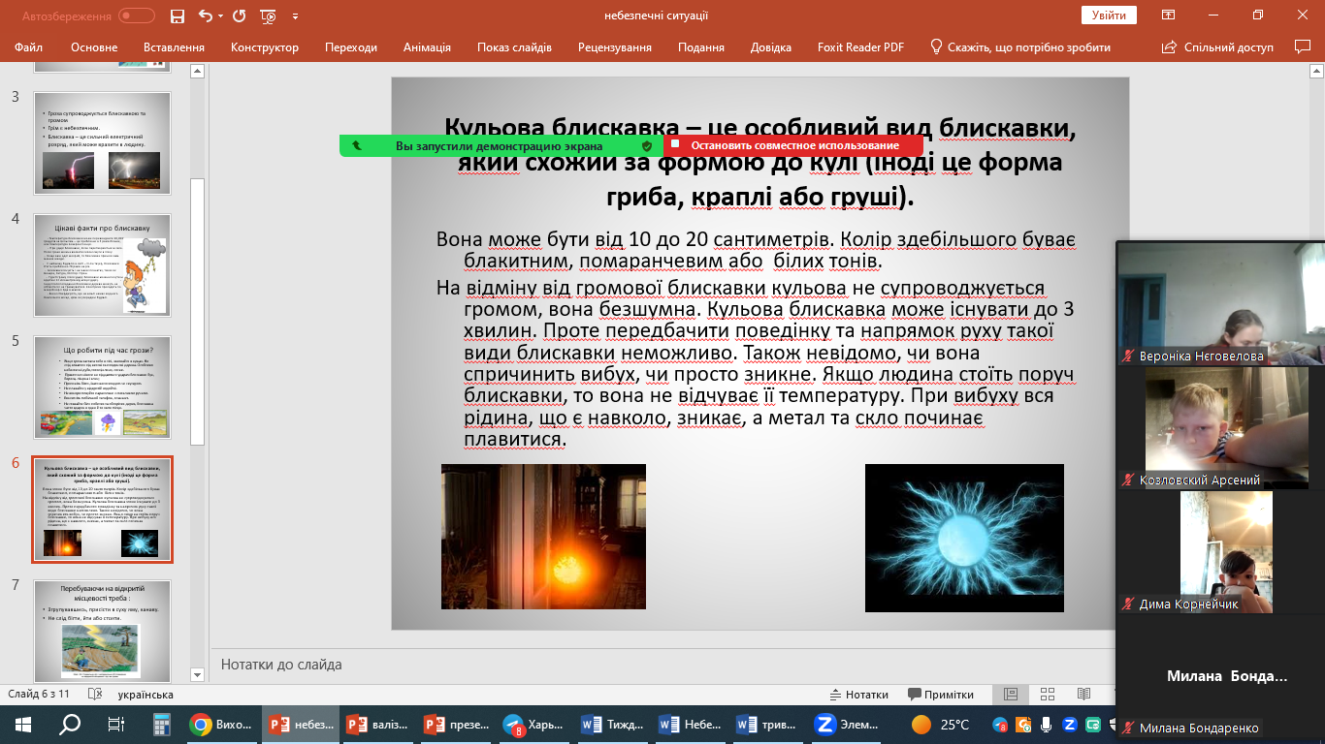The height and width of the screenshot is (744, 1325).
Task: Click Милана Бондаренко participant tile
Action: (1220, 676)
